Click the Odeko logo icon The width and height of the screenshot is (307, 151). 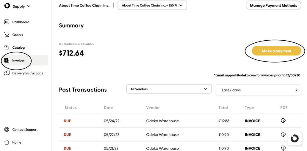click(x=7, y=6)
